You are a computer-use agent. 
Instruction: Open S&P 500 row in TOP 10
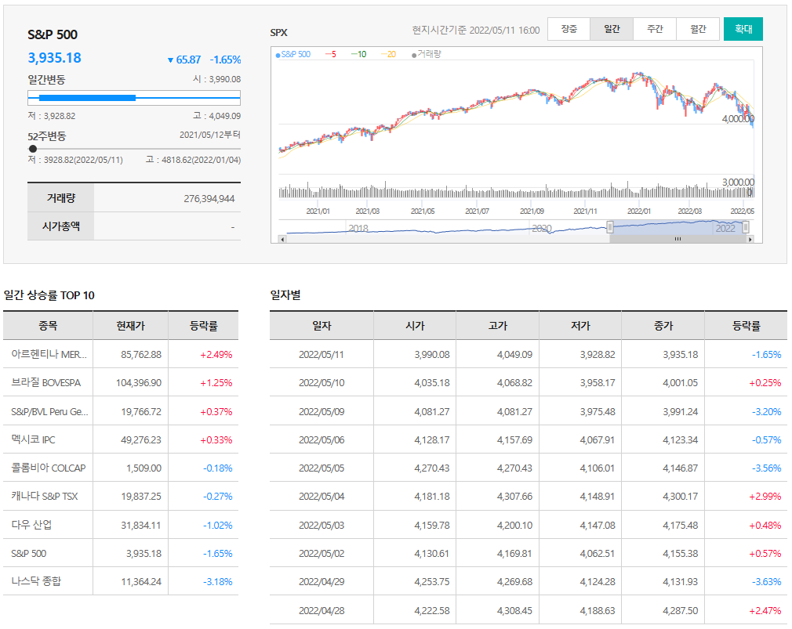tap(121, 553)
